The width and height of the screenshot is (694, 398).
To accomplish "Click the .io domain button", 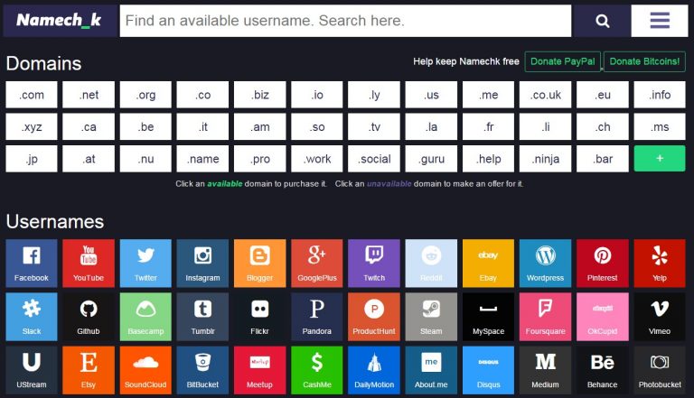I will (x=317, y=95).
